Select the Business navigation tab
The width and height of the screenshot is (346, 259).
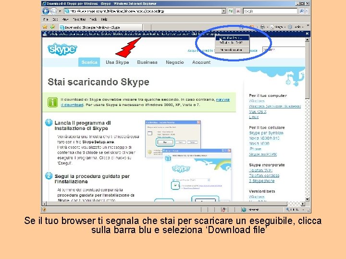[x=147, y=62]
